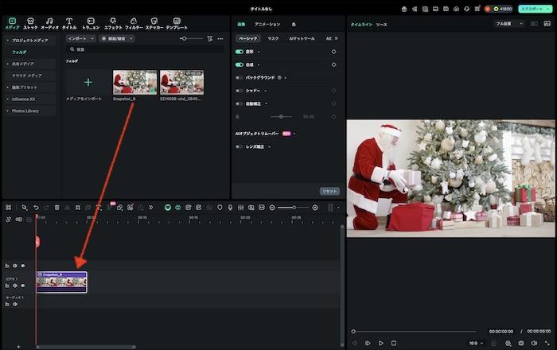This screenshot has width=557, height=350.
Task: Select the Snapshot_9 media thumbnail
Action: pos(134,82)
